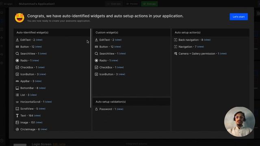Screen dimensions: 260x146
Task: Open view link for Text - 164
Action: 37,116
